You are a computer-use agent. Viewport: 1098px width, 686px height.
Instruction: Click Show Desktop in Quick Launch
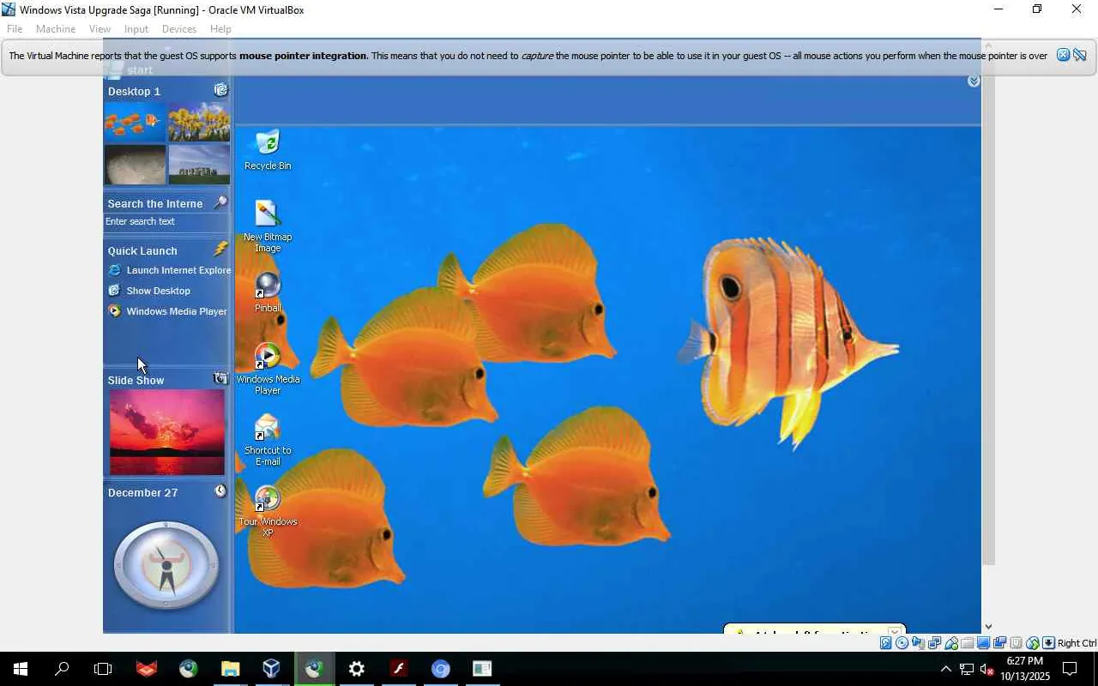pyautogui.click(x=149, y=291)
